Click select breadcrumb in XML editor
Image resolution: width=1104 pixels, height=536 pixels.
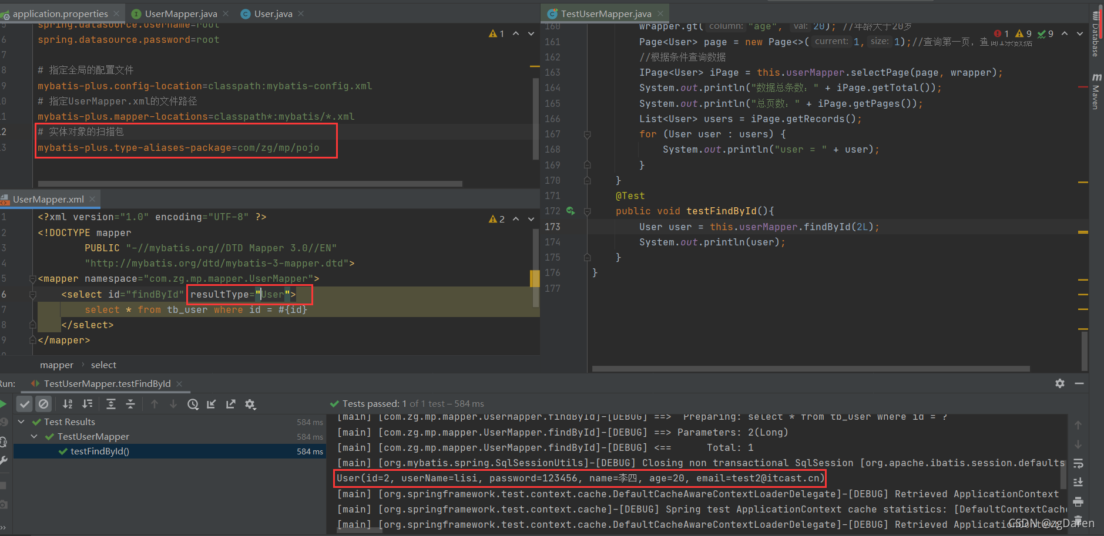point(103,365)
